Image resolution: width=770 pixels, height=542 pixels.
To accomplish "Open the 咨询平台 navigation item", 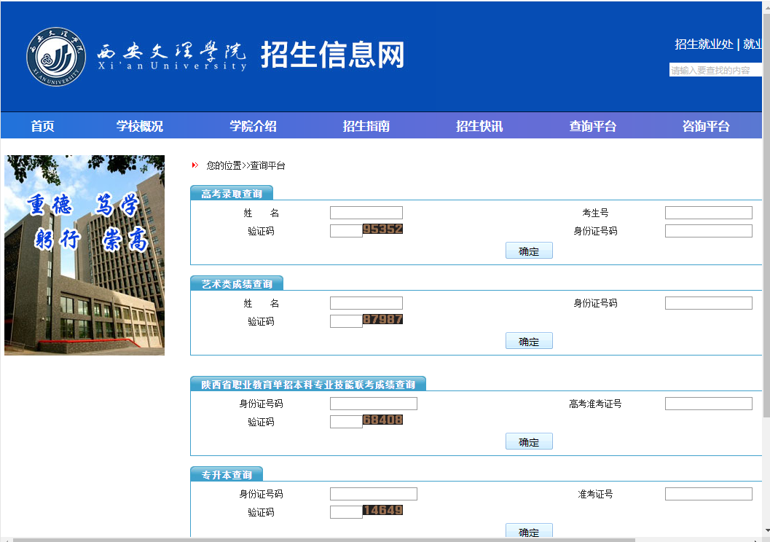I will coord(706,126).
